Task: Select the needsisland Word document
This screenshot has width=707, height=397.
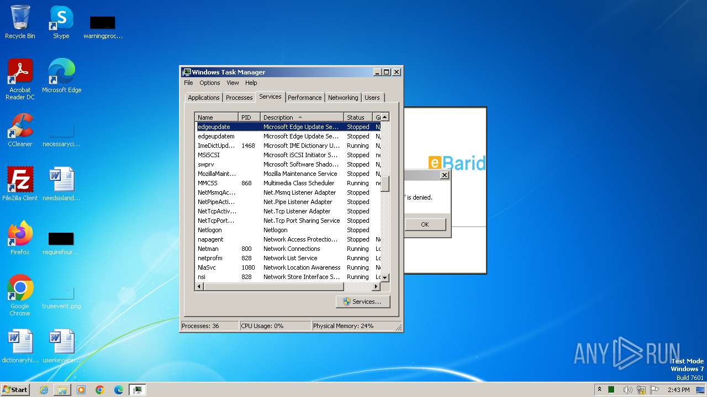Action: pyautogui.click(x=61, y=184)
